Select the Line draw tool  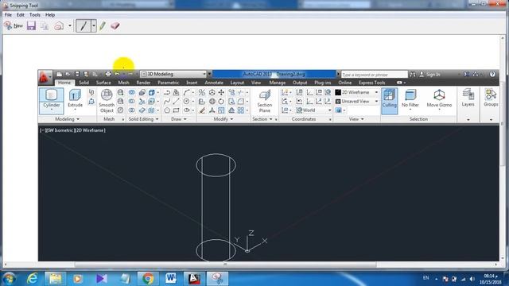pyautogui.click(x=177, y=102)
